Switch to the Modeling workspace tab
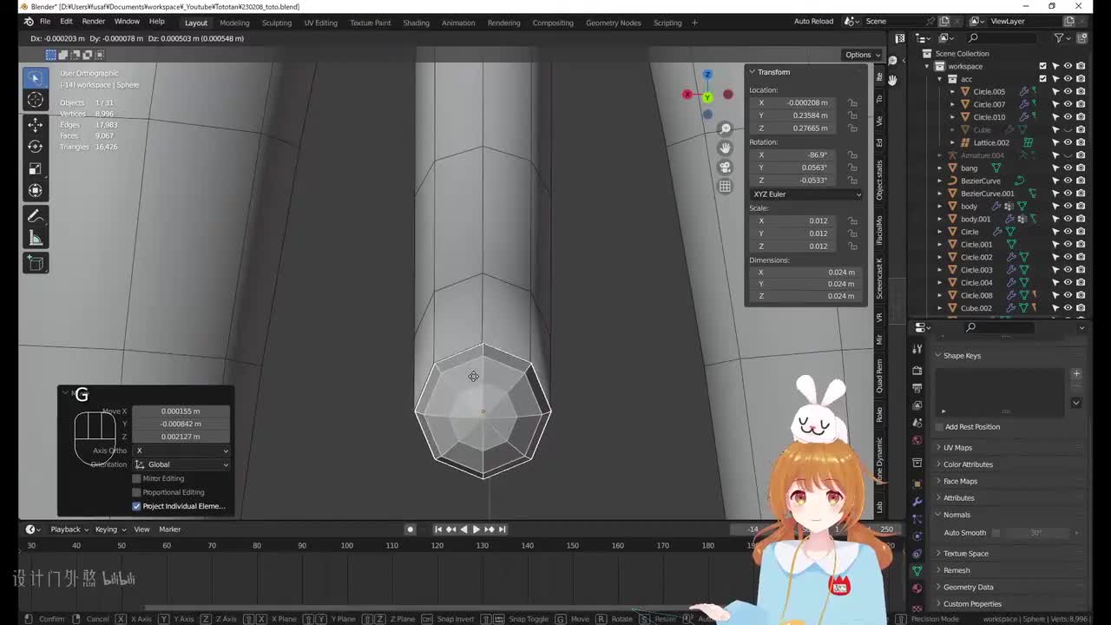Screen dimensions: 1111x625 [x=234, y=23]
